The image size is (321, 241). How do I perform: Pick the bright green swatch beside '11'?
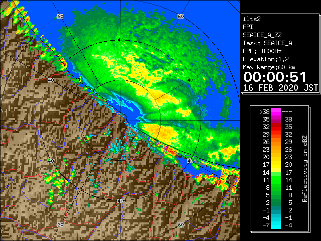[x=276, y=180]
